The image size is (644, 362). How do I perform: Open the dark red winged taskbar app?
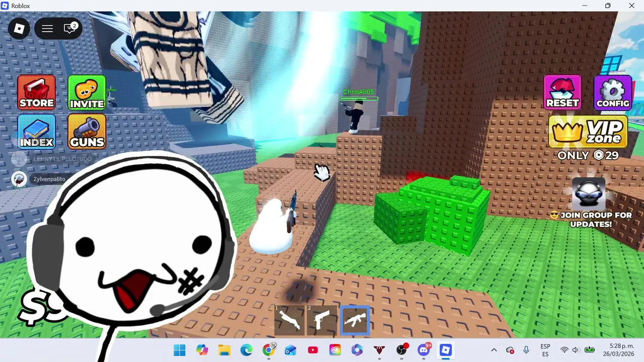point(379,350)
